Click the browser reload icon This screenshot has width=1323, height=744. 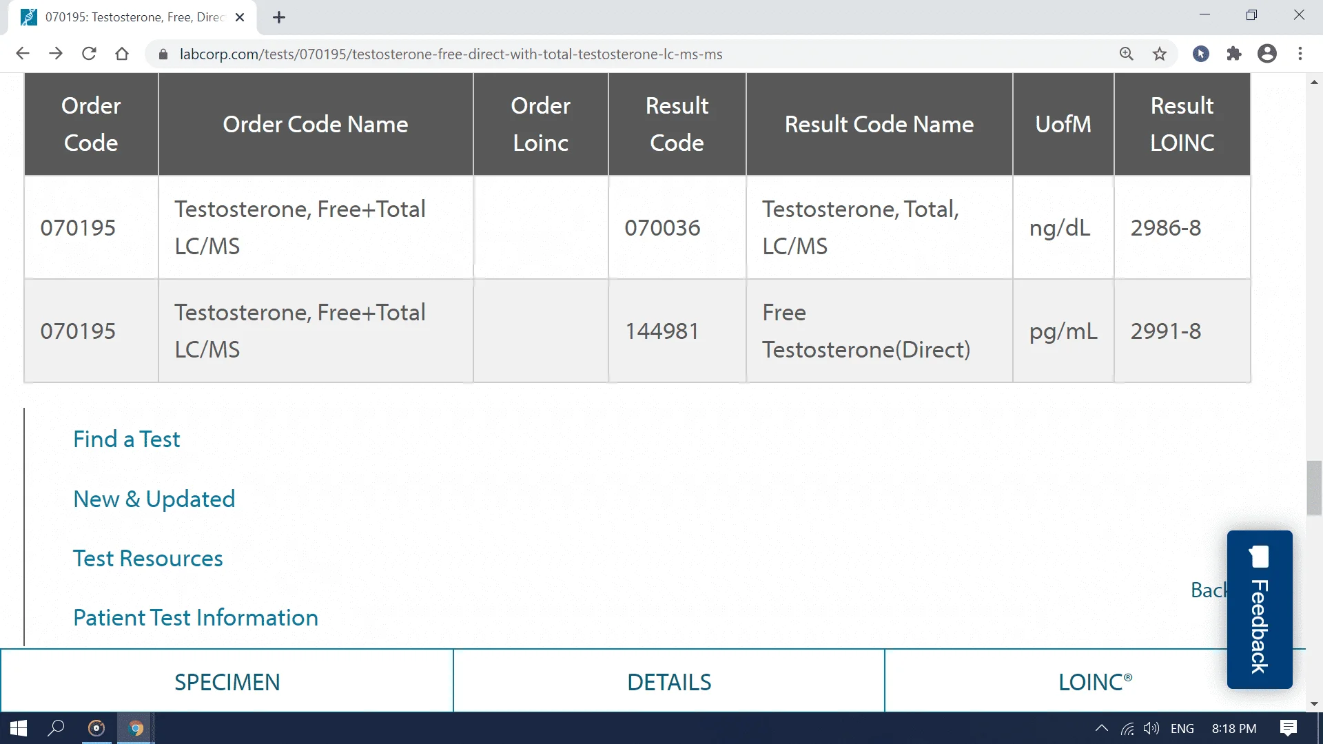(x=89, y=54)
